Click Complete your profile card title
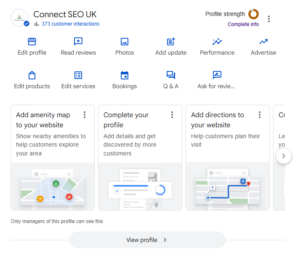 click(x=126, y=120)
